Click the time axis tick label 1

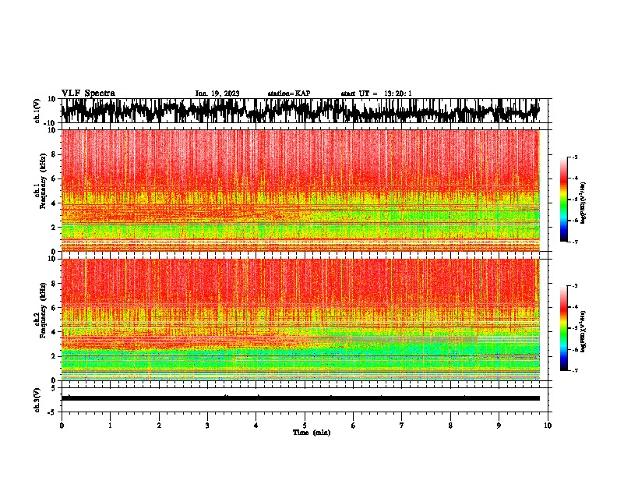coord(110,426)
